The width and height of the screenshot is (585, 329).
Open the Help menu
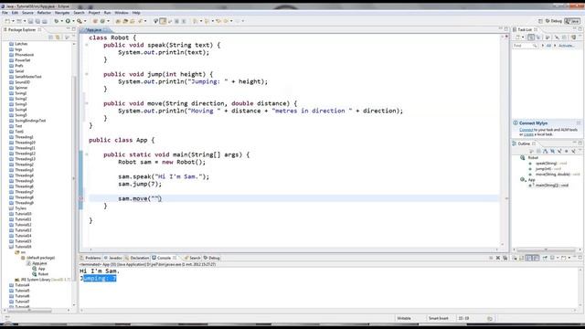[136, 13]
